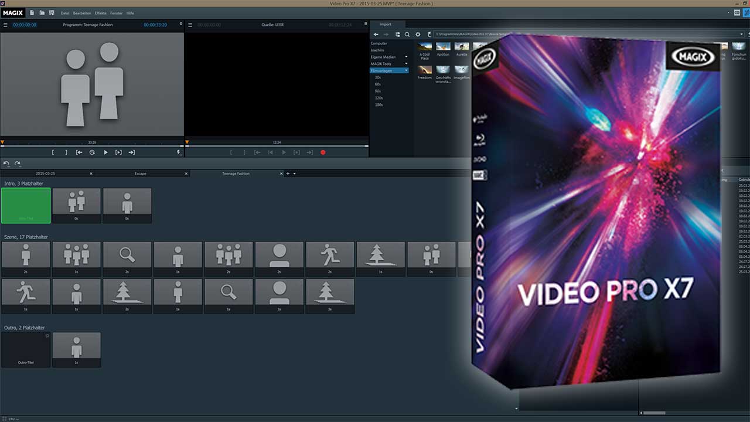Click the undo arrow icon
The image size is (750, 422).
click(6, 164)
